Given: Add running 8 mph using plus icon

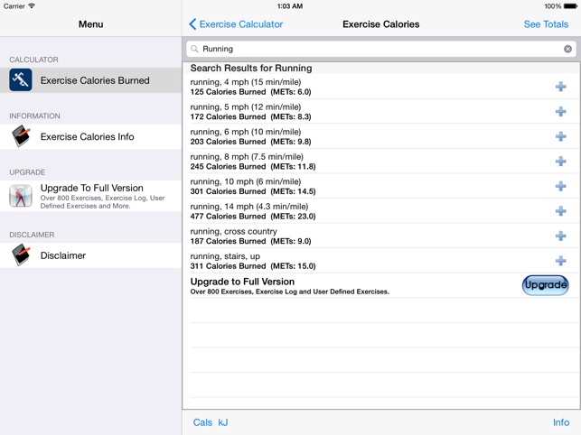Looking at the screenshot, I should (560, 161).
